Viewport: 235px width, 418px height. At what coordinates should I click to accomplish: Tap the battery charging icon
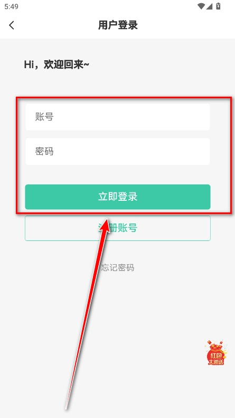pos(218,6)
